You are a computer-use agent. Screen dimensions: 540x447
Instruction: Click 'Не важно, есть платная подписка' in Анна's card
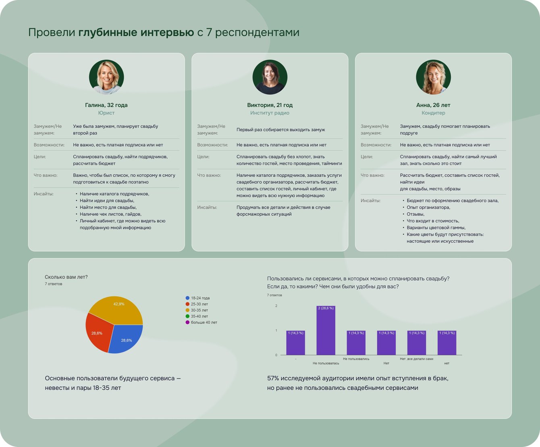pos(445,145)
